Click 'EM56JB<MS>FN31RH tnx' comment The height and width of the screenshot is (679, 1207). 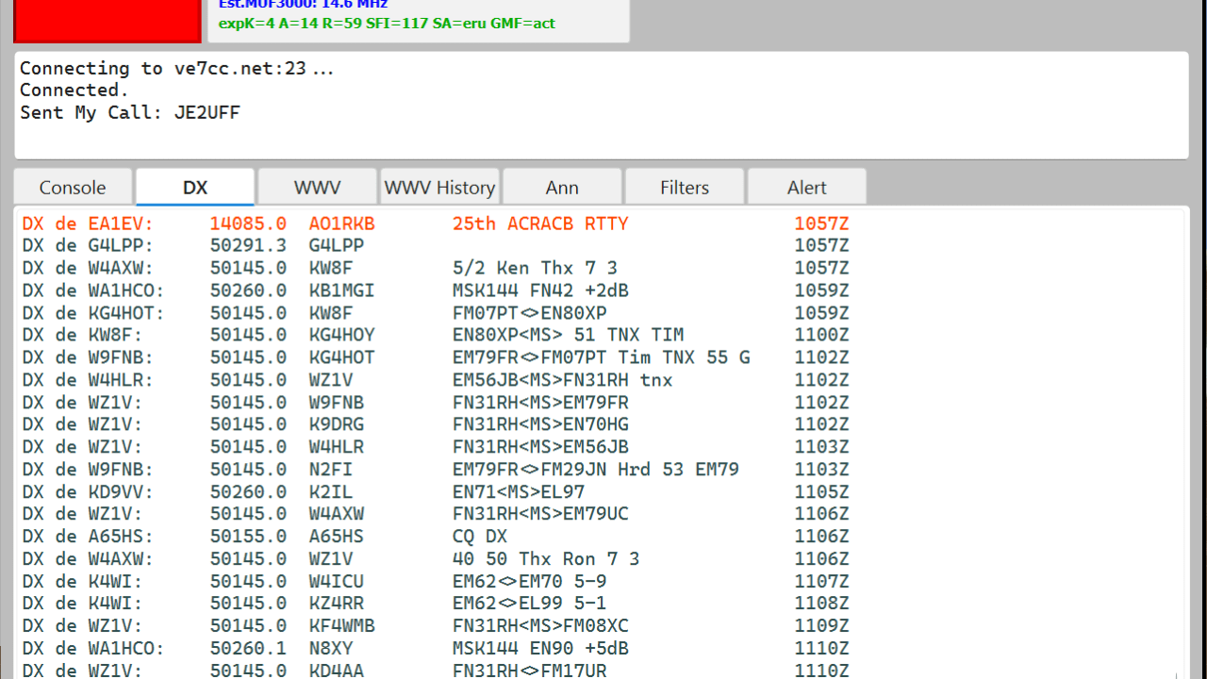point(563,380)
